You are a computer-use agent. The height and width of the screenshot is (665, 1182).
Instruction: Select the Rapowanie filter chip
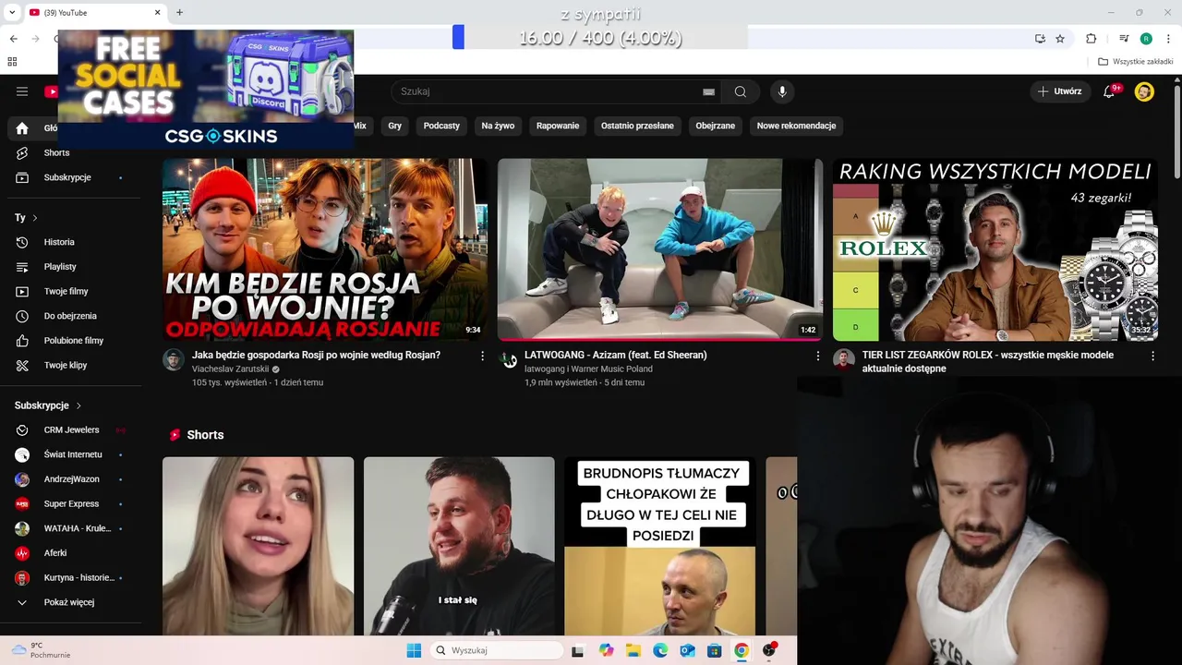tap(558, 126)
